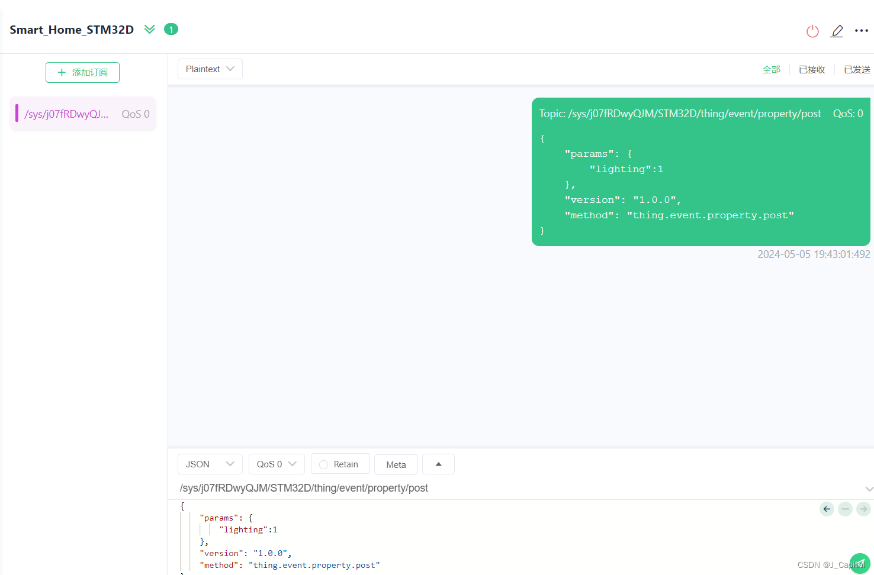
Task: Open the Plaintext format dropdown
Action: point(210,69)
